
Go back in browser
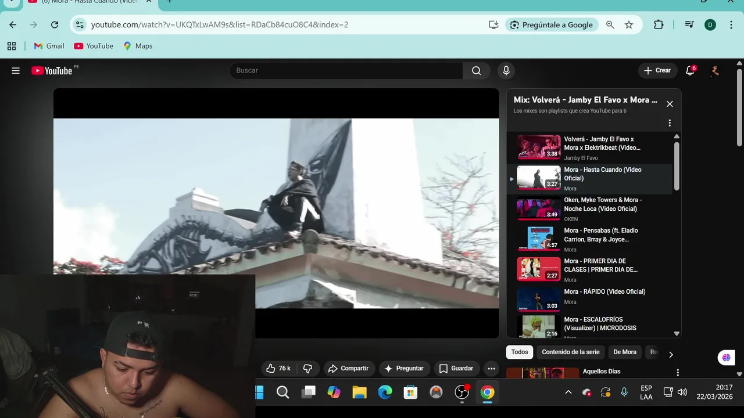click(x=13, y=25)
